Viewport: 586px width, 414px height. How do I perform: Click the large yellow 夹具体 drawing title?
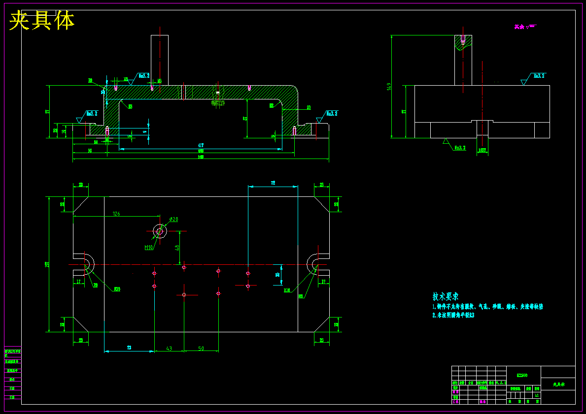point(41,21)
